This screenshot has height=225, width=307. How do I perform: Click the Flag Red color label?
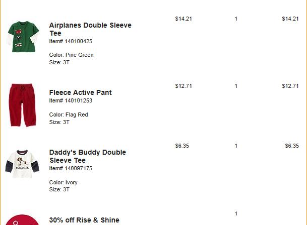69,115
